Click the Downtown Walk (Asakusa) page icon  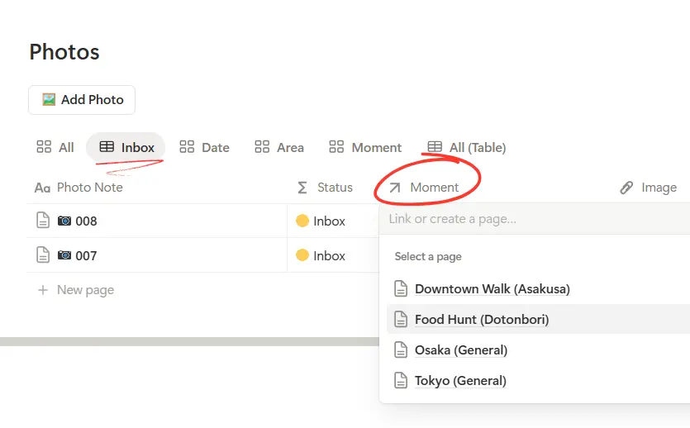(401, 288)
